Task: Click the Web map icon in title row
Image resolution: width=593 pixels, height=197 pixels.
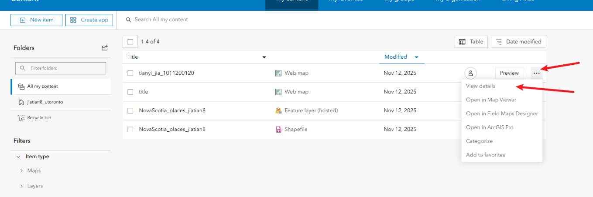Action: click(278, 92)
